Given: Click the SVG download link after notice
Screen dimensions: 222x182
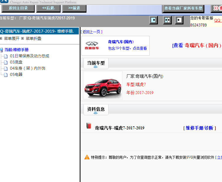Looking at the screenshot, I should [218, 157].
